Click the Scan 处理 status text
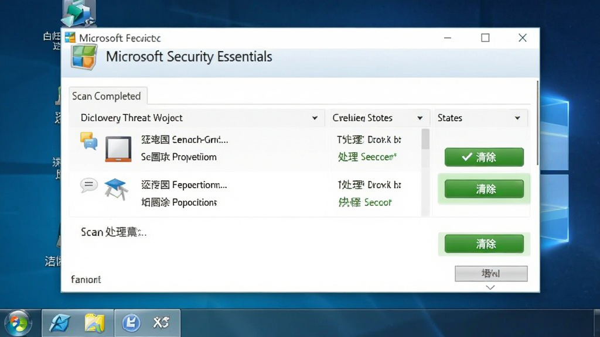600x337 pixels. click(113, 232)
